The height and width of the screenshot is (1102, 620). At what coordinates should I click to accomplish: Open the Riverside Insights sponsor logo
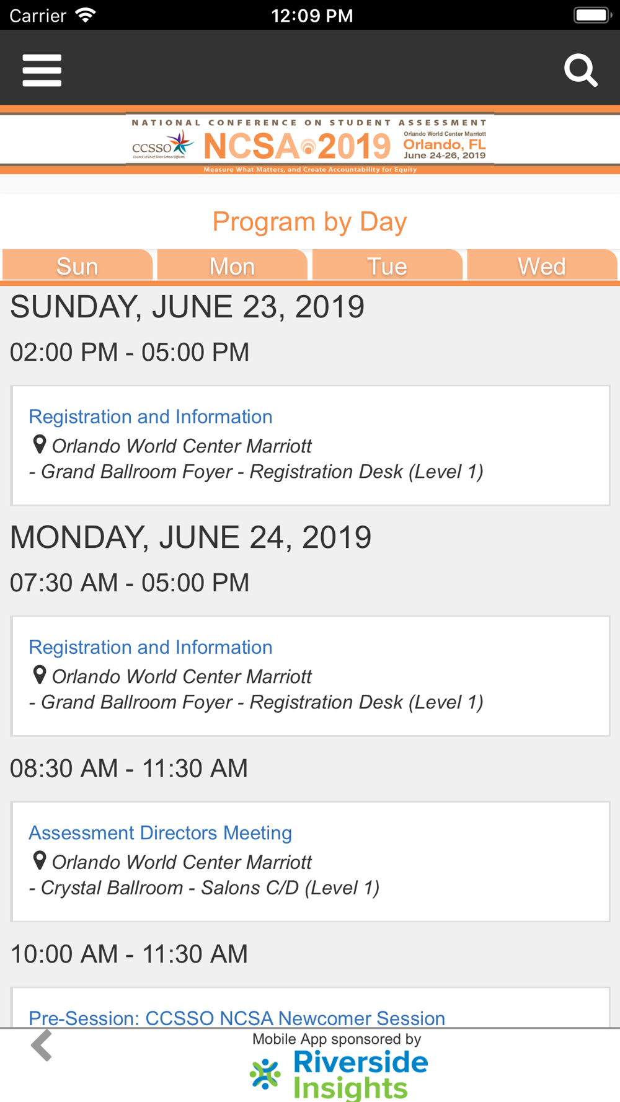point(339,1075)
